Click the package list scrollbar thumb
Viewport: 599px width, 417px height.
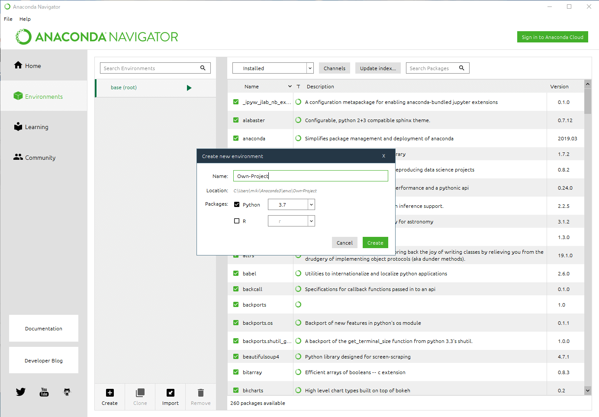click(587, 101)
